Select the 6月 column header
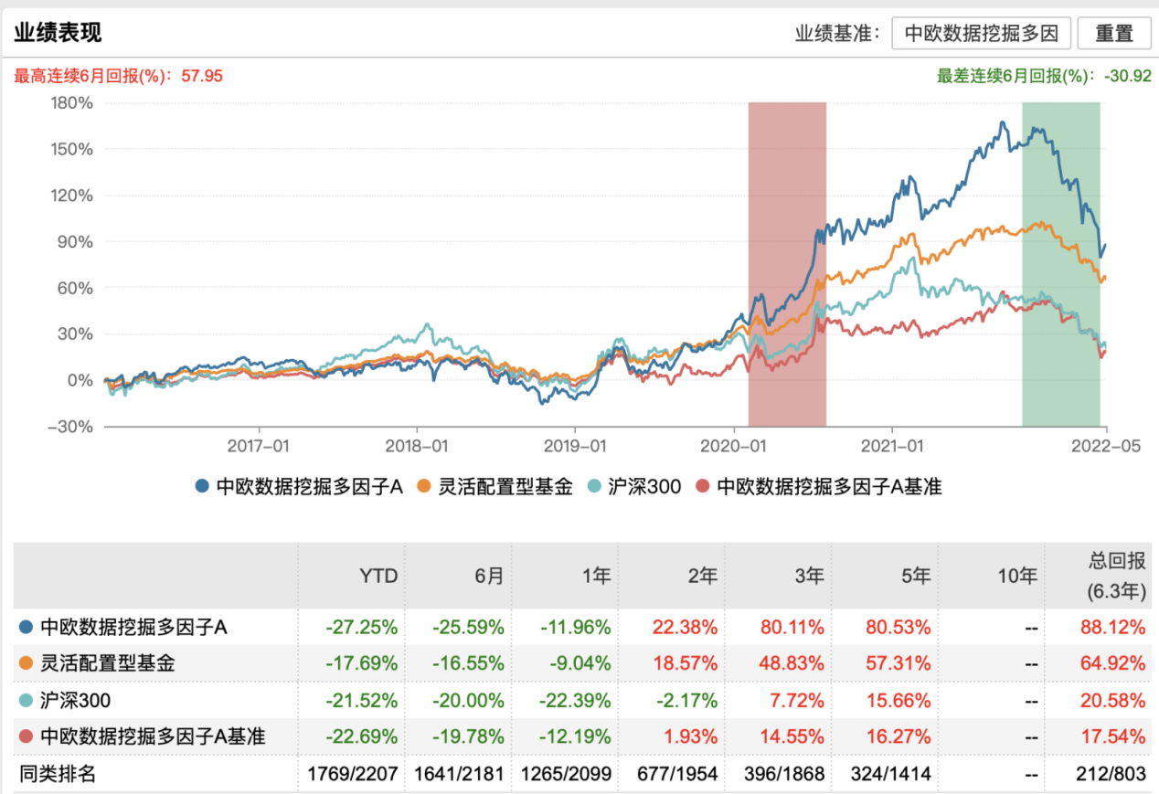 pyautogui.click(x=489, y=576)
